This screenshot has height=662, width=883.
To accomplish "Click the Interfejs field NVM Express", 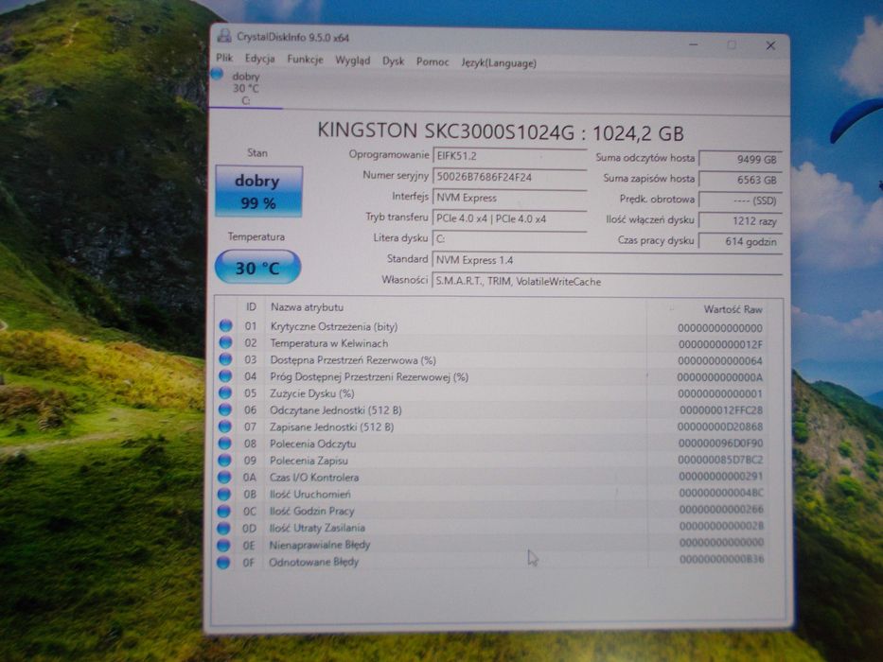I will point(509,198).
